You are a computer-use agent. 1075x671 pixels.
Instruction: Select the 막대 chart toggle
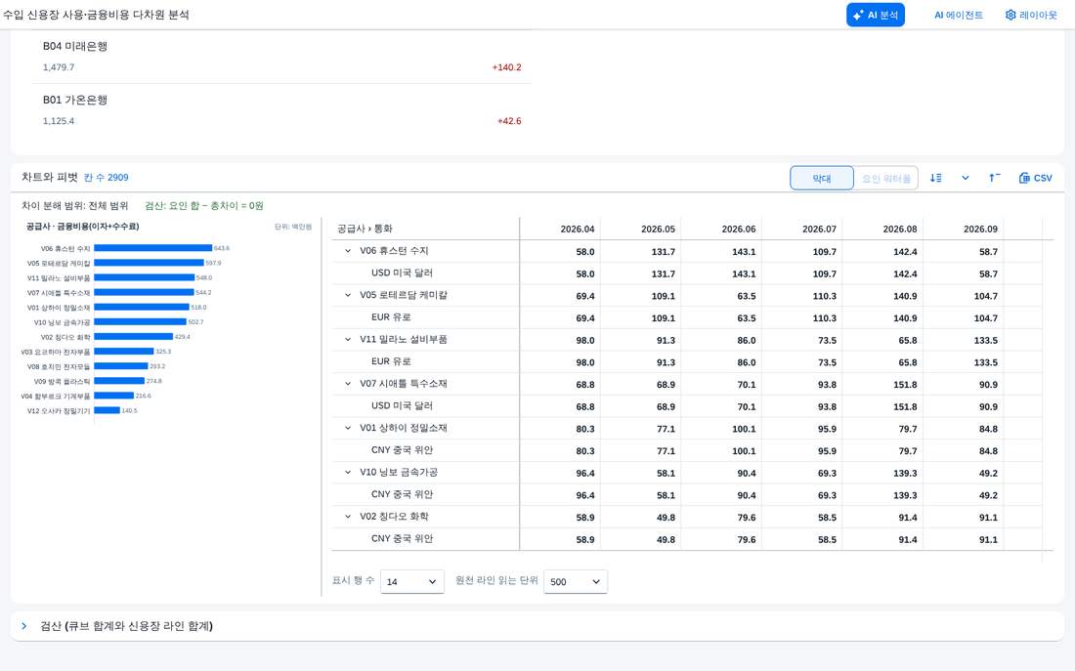pos(821,178)
